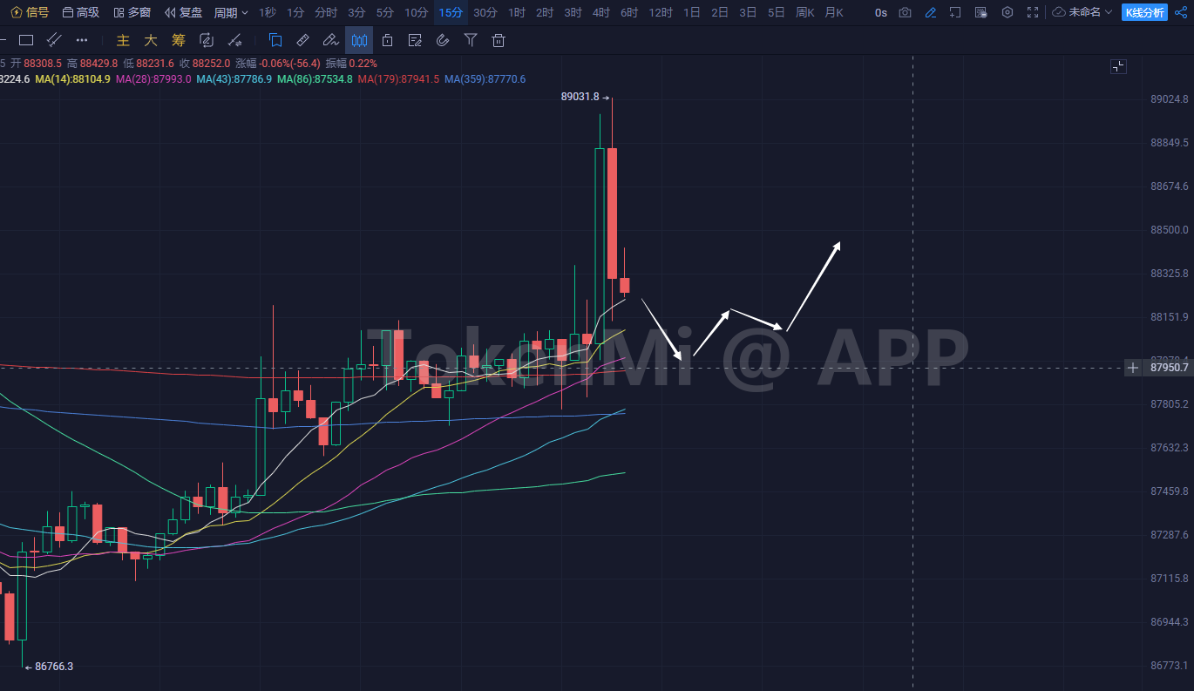Toggle the pencil drawing mode icon
Screen dimensions: 1194x691
(x=931, y=12)
